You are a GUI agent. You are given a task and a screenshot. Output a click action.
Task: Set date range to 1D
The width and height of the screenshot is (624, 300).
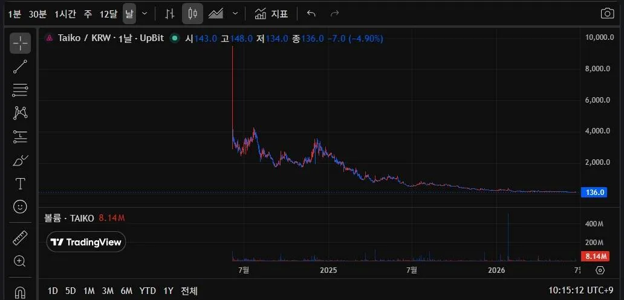click(x=53, y=291)
